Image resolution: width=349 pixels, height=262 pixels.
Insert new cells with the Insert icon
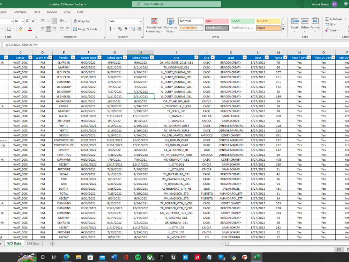click(x=295, y=22)
